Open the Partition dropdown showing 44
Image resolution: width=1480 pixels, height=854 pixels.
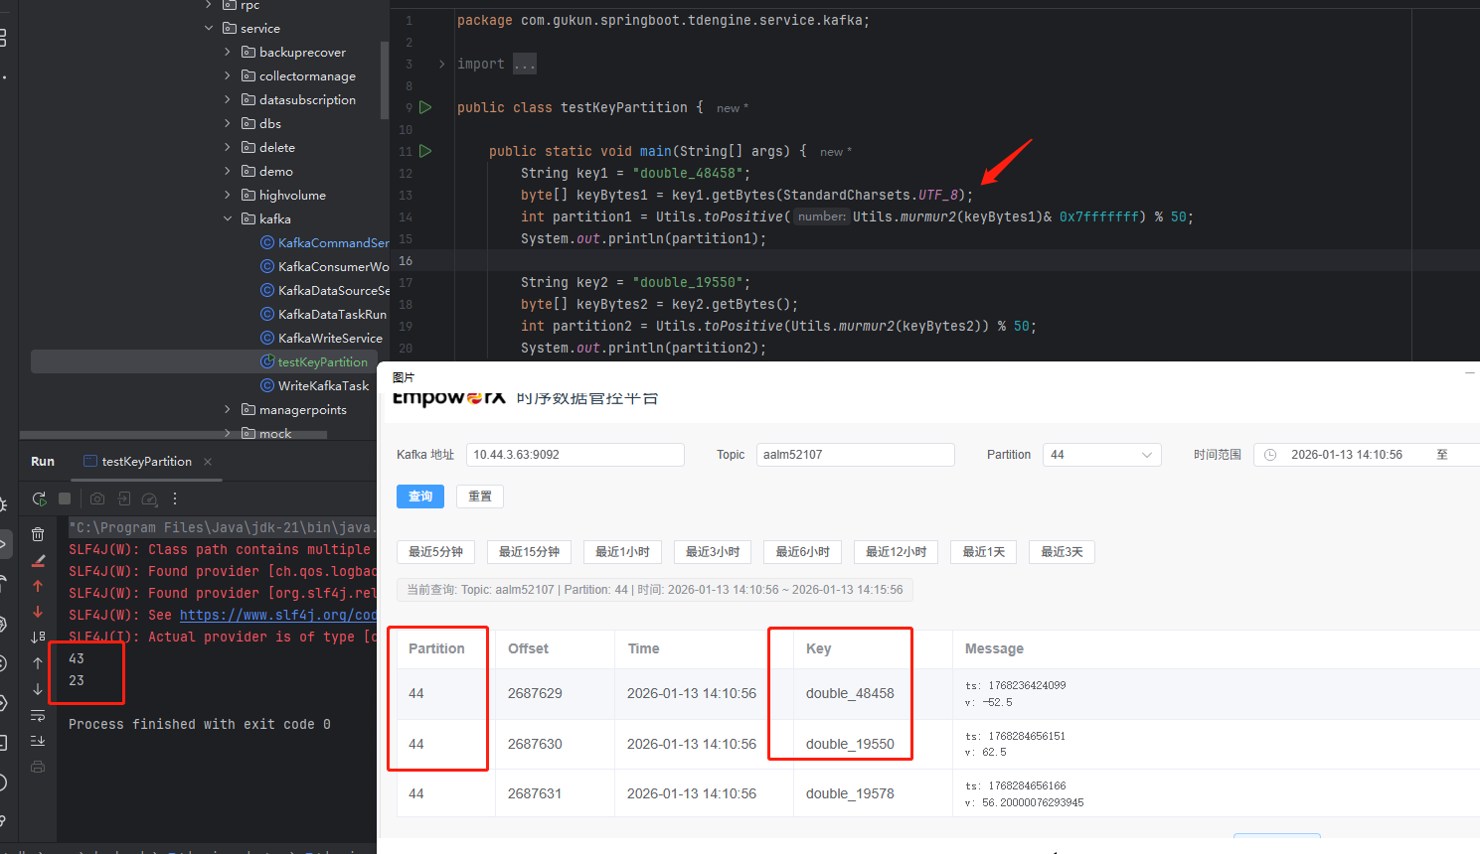click(x=1102, y=455)
